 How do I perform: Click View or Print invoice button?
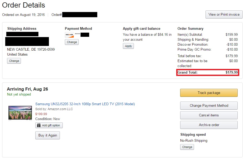(x=224, y=15)
